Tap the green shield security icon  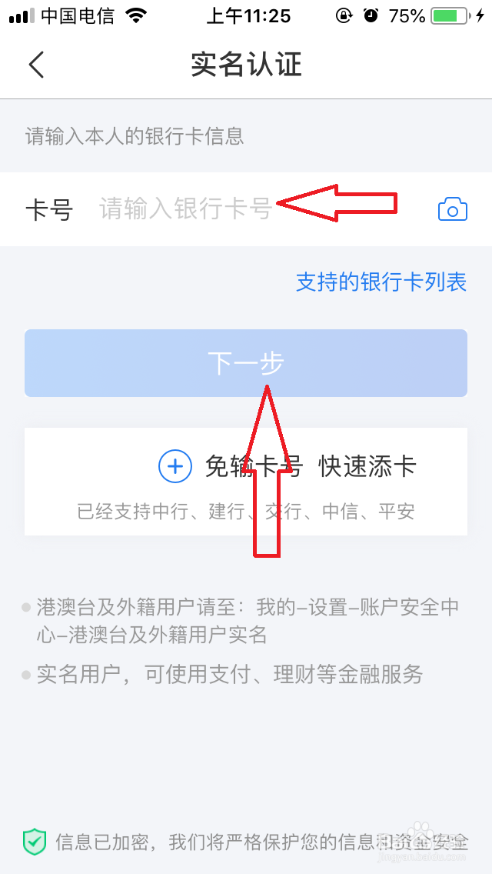pyautogui.click(x=35, y=841)
